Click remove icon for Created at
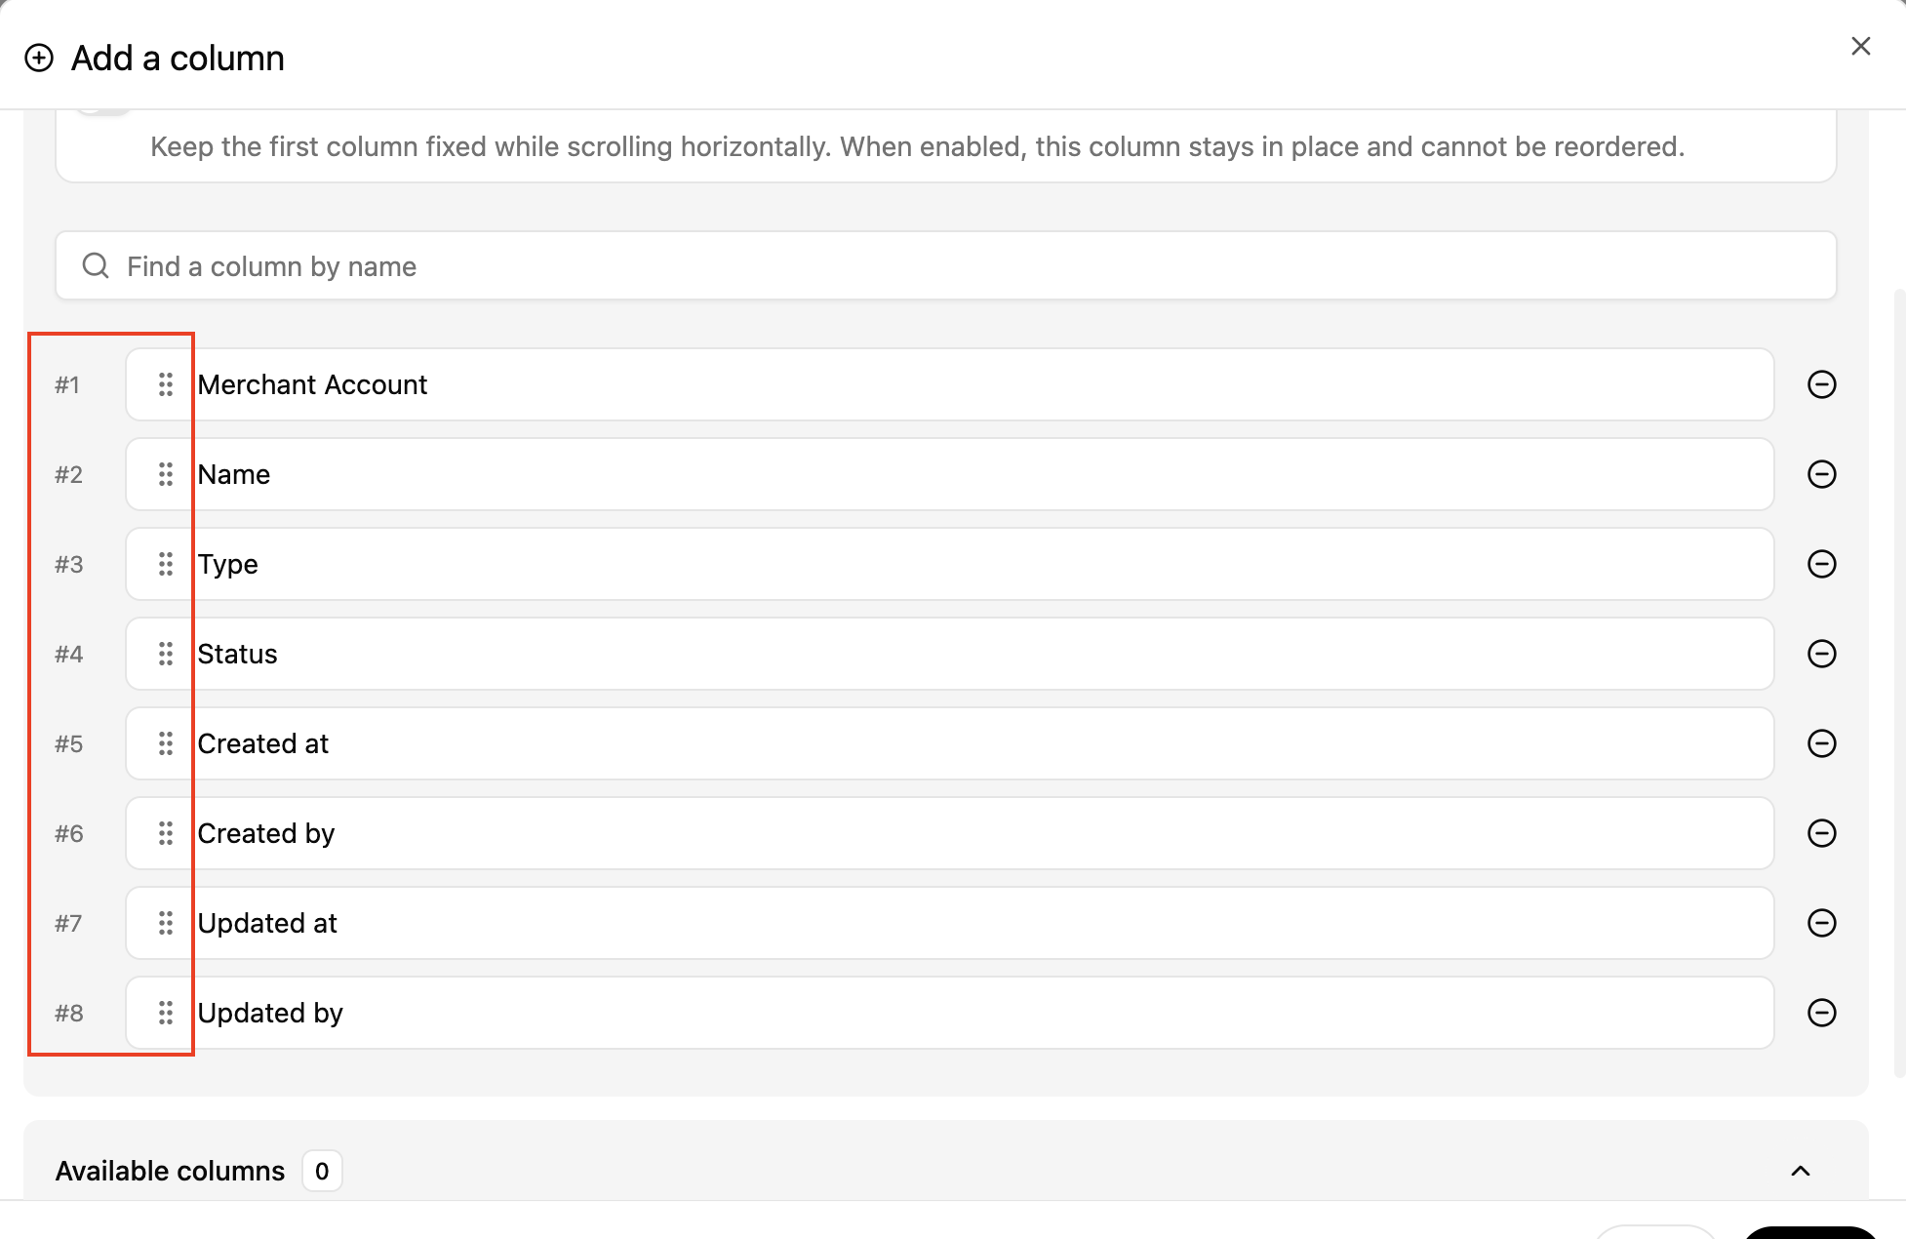This screenshot has width=1906, height=1239. click(x=1821, y=743)
